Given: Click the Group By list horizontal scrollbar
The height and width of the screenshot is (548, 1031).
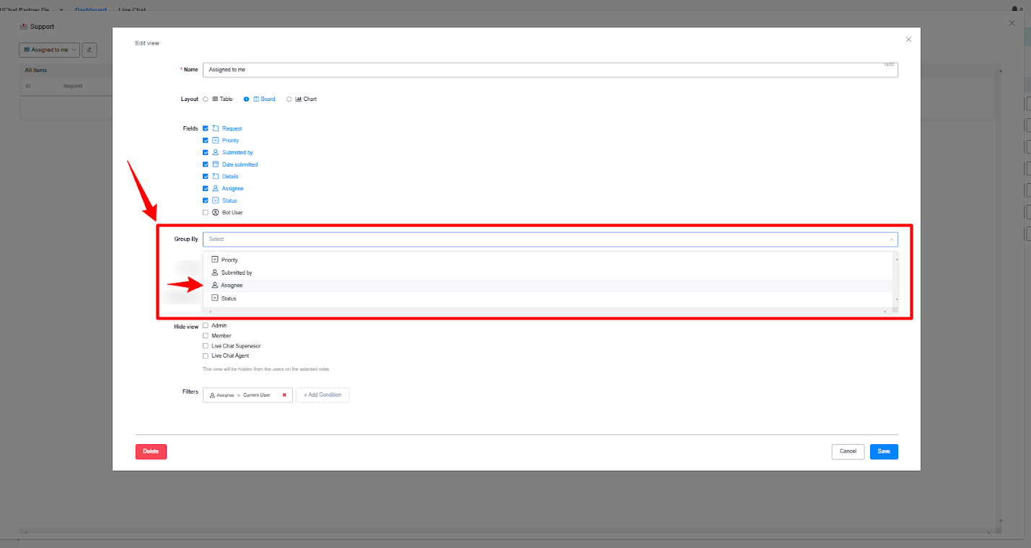Looking at the screenshot, I should pyautogui.click(x=548, y=310).
